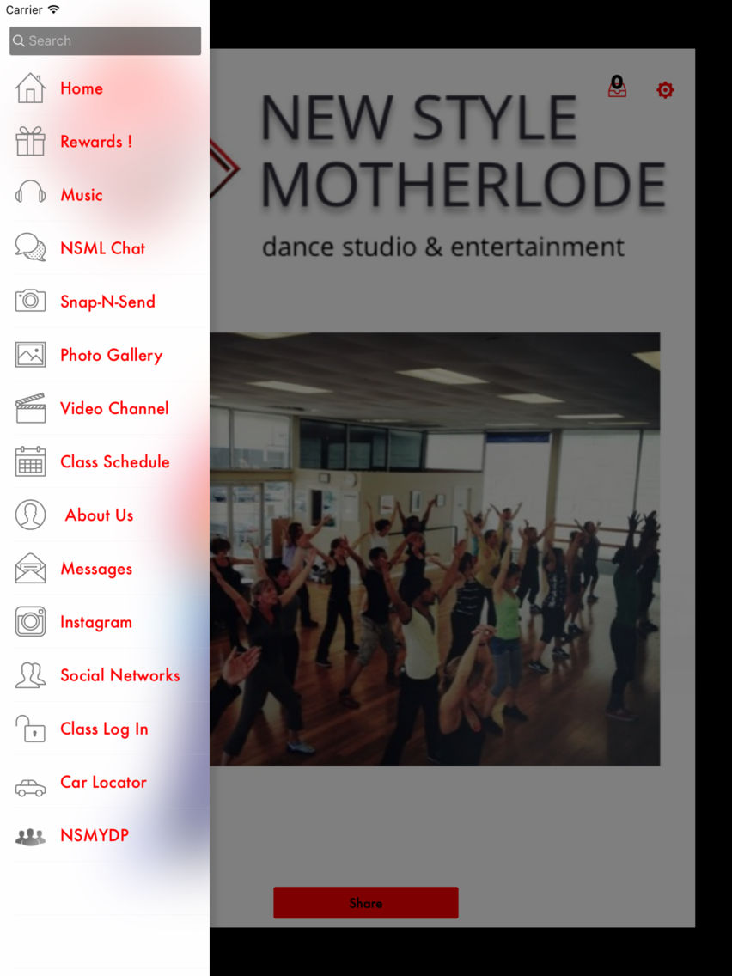Click the Wi-Fi status icon
This screenshot has width=732, height=976.
coord(53,9)
